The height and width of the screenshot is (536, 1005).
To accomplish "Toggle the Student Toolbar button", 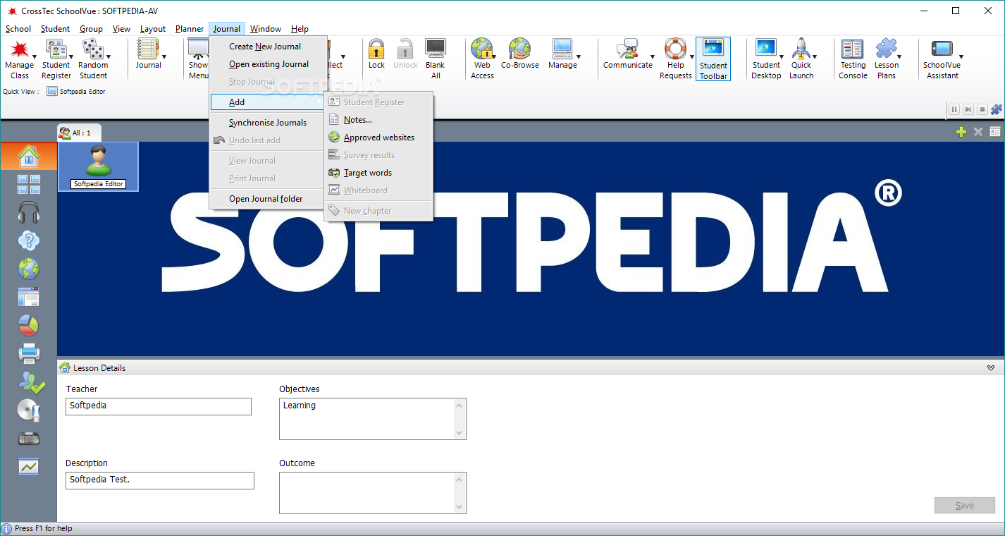I will [713, 59].
